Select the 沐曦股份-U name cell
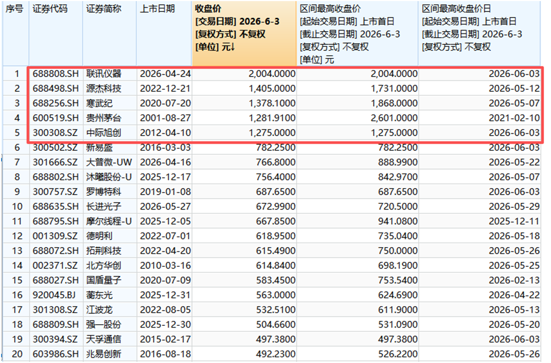This screenshot has height=363, width=551. pos(109,177)
